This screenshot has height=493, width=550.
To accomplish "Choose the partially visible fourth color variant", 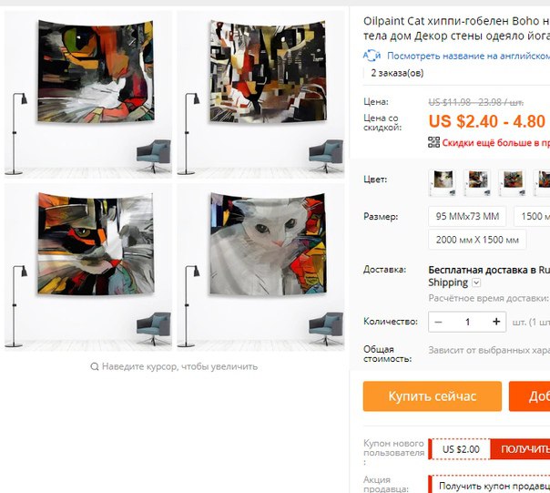I will pos(542,182).
